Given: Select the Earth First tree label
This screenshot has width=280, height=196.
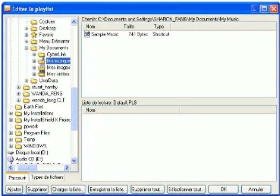Looking at the screenshot, I should tap(33, 107).
